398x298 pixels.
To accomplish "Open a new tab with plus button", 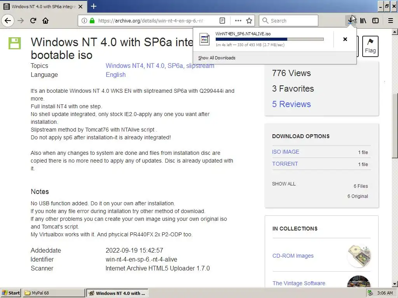I will click(x=94, y=6).
